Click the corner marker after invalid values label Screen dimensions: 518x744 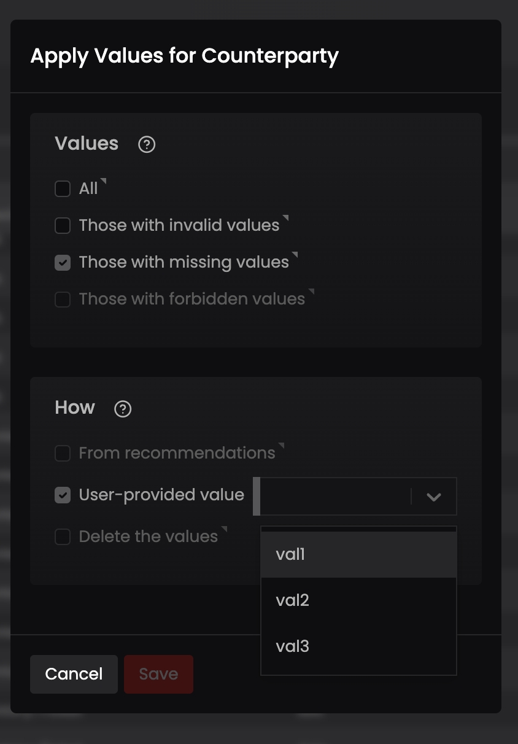pyautogui.click(x=285, y=218)
